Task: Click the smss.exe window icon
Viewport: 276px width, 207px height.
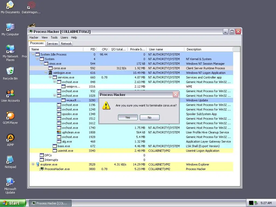Action: click(46, 64)
